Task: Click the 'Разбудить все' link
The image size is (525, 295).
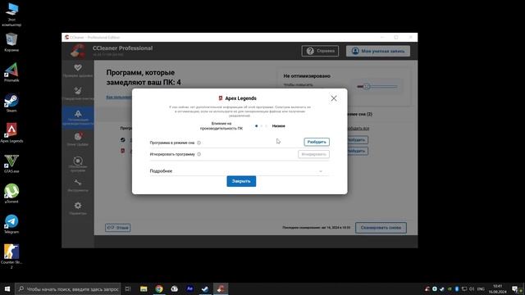Action: click(358, 129)
